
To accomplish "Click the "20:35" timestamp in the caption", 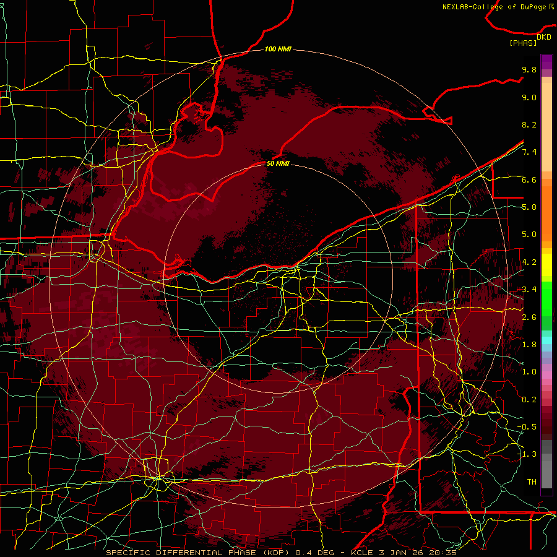I will 443,553.
